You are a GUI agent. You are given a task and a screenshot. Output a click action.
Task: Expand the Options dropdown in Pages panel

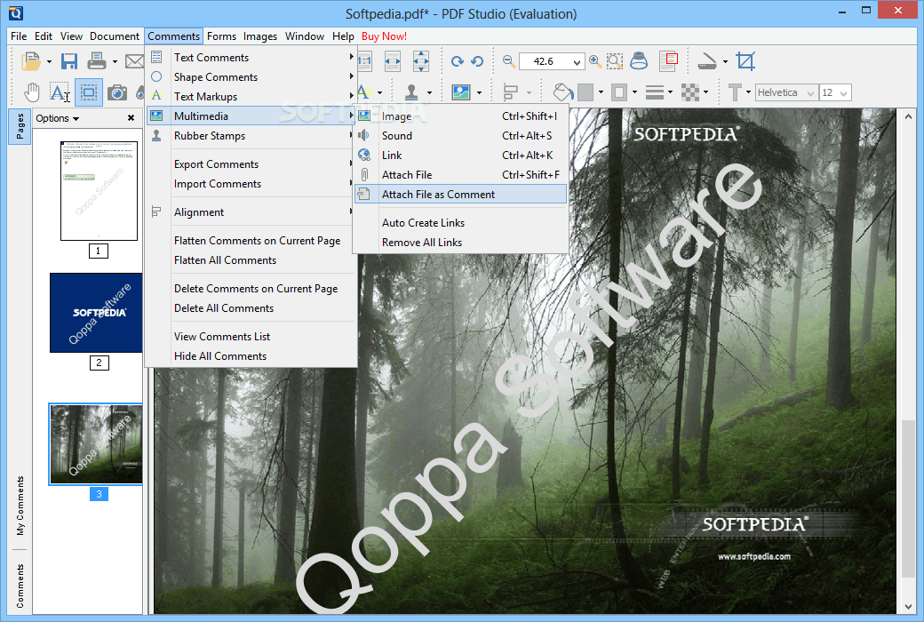tap(57, 118)
